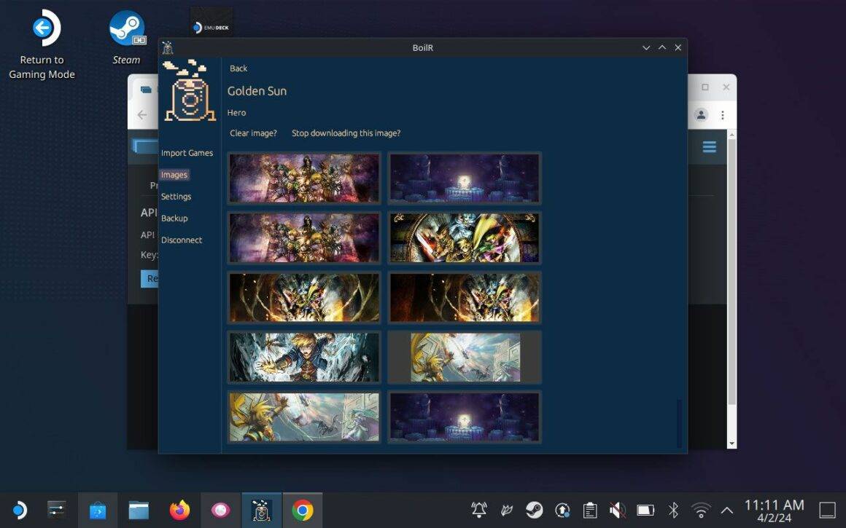The width and height of the screenshot is (846, 528).
Task: Click the Wi-Fi network tray icon
Action: click(701, 511)
